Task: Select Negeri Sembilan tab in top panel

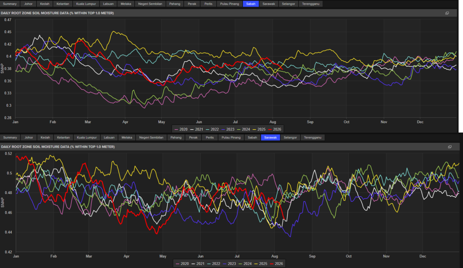Action: 150,4
